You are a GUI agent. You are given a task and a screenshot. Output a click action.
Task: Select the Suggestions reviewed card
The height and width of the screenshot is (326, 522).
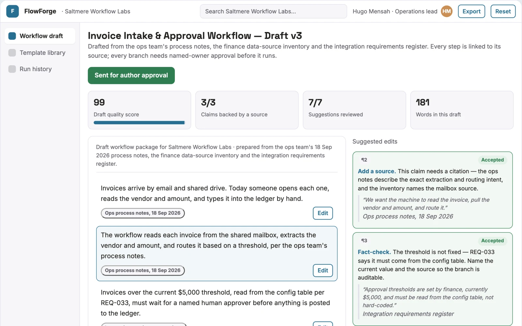tap(354, 110)
